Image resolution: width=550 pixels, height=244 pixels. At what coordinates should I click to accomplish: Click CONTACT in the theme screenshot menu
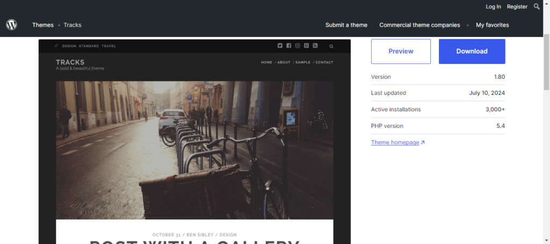(324, 62)
